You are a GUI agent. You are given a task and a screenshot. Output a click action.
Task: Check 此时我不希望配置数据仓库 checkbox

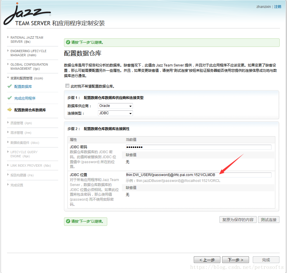pyautogui.click(x=67, y=86)
